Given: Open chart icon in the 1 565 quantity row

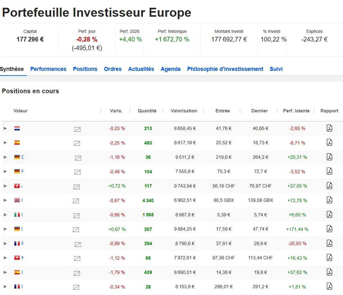Looking at the screenshot, I should 77,215.
